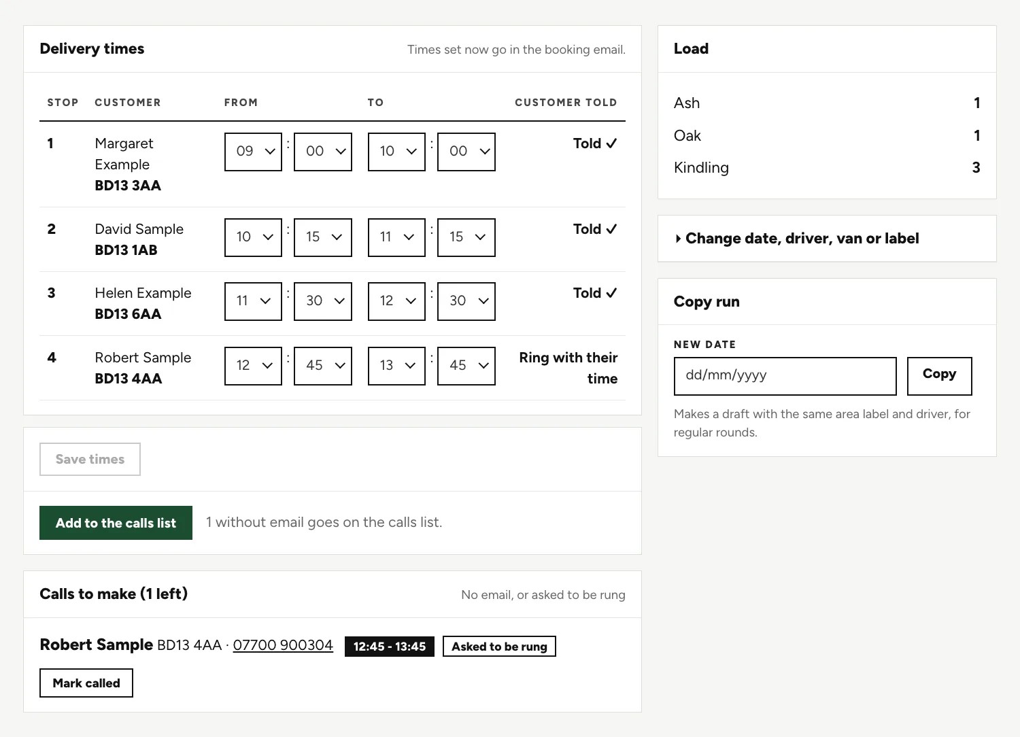Click 'Ring with their time' status
Viewport: 1020px width, 737px height.
coord(568,368)
